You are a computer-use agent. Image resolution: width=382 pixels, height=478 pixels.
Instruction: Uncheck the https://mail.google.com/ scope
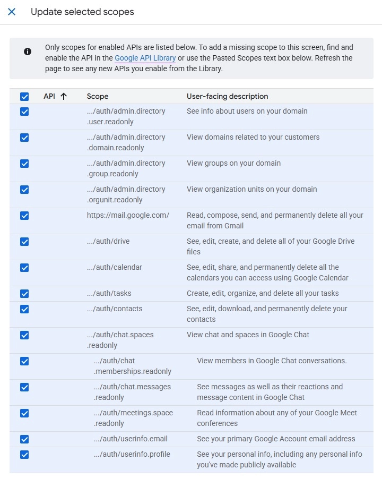[24, 216]
